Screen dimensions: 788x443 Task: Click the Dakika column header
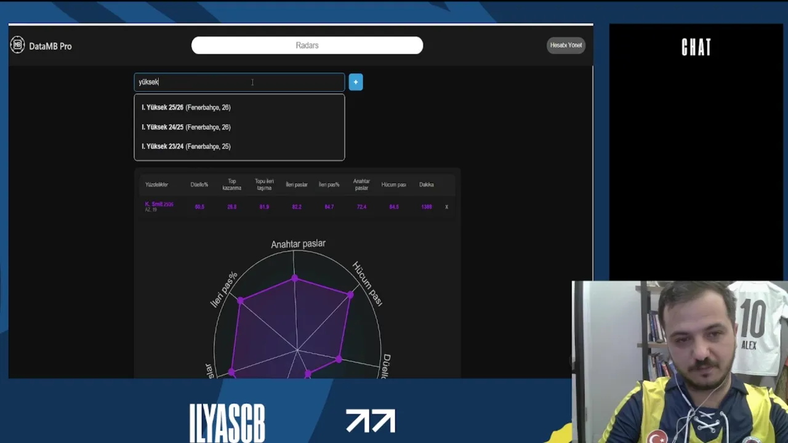click(427, 185)
